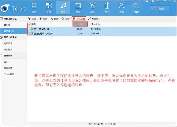Screen dimensions: 177x127
Task: Open the 应用 (Apps) section
Action: (49, 8)
